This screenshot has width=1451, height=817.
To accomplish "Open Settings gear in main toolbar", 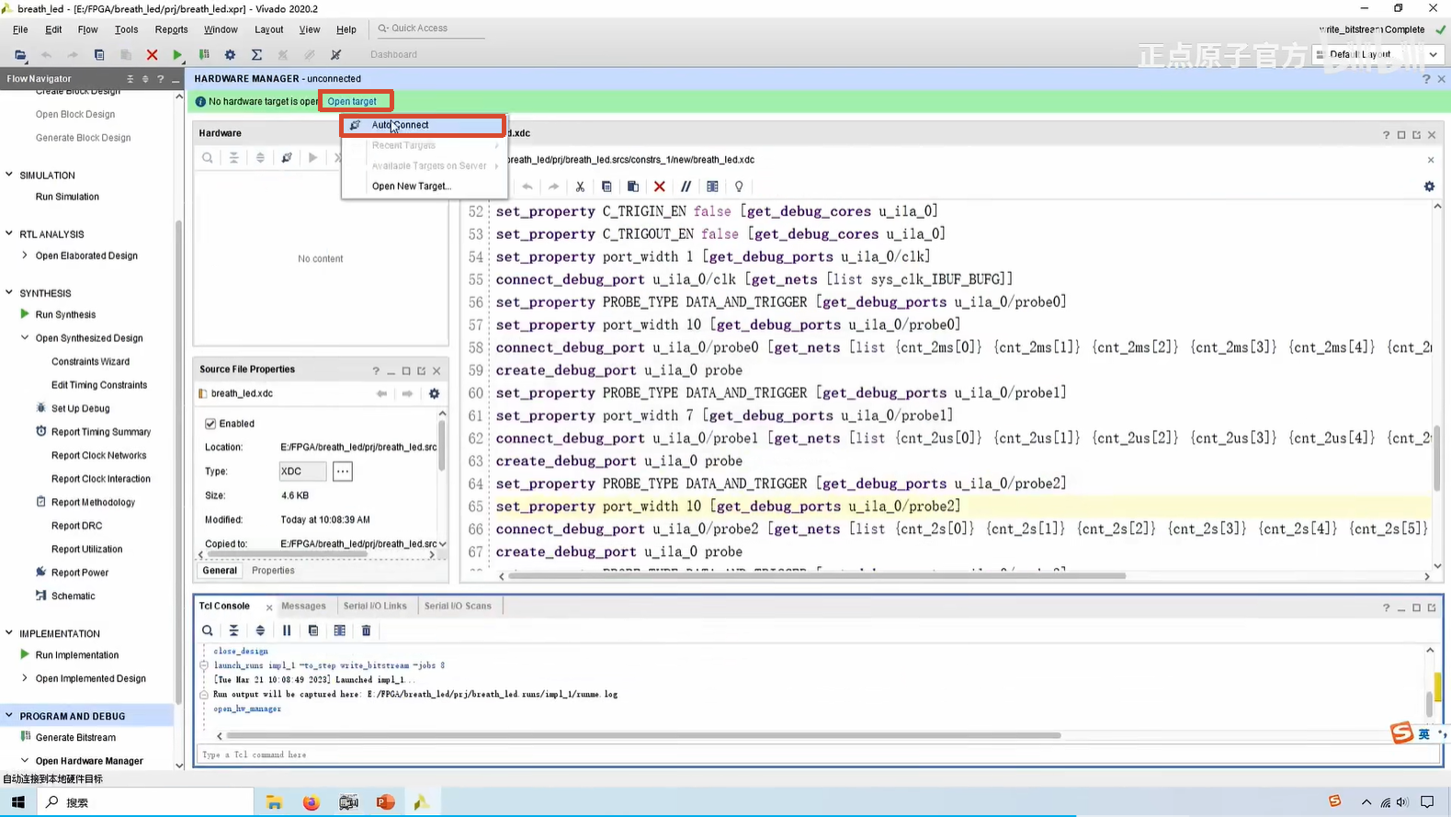I will pyautogui.click(x=231, y=54).
